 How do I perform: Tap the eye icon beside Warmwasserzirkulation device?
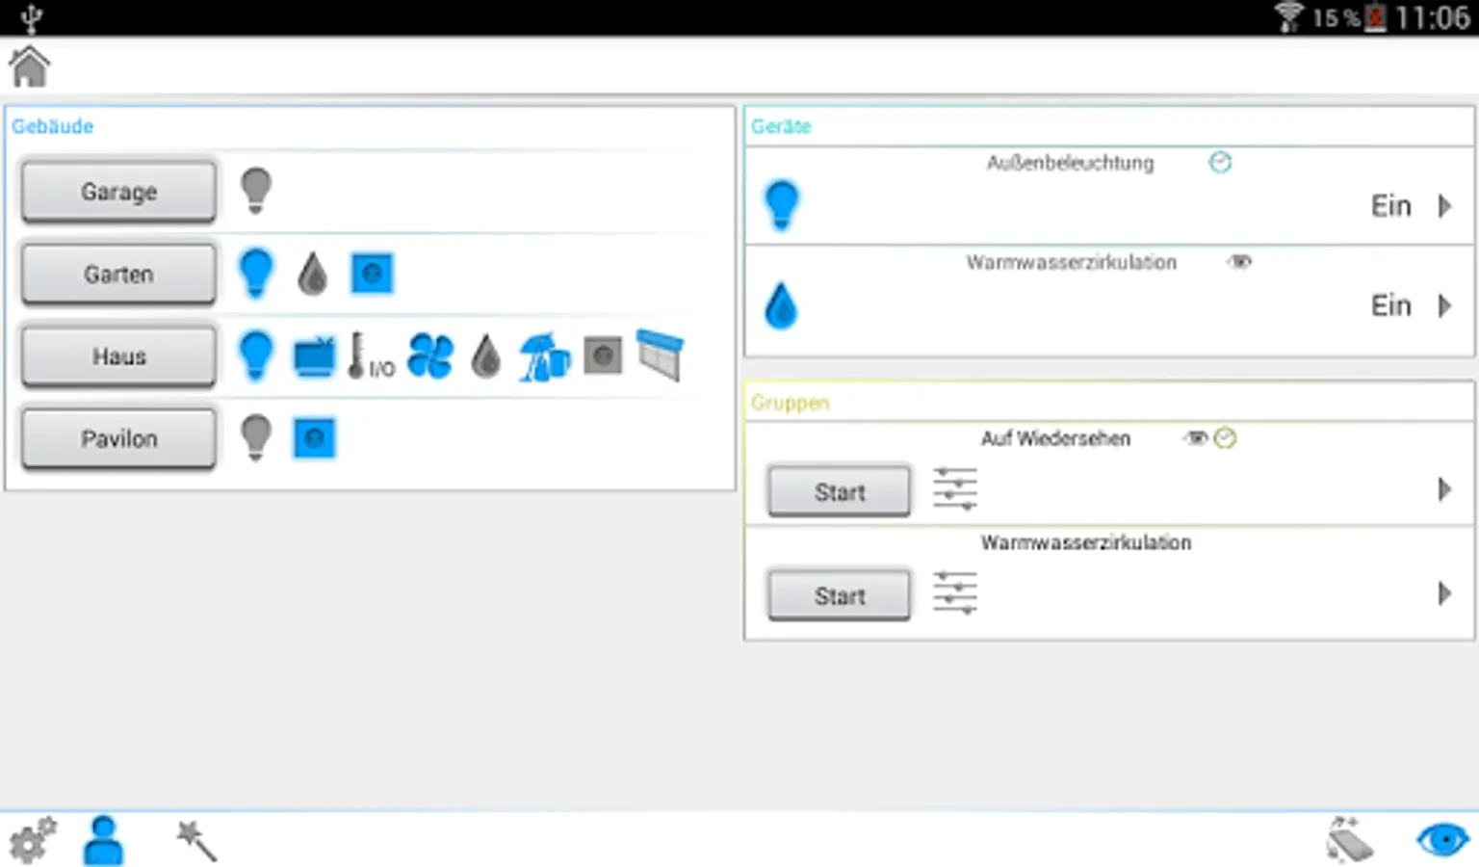coord(1240,261)
